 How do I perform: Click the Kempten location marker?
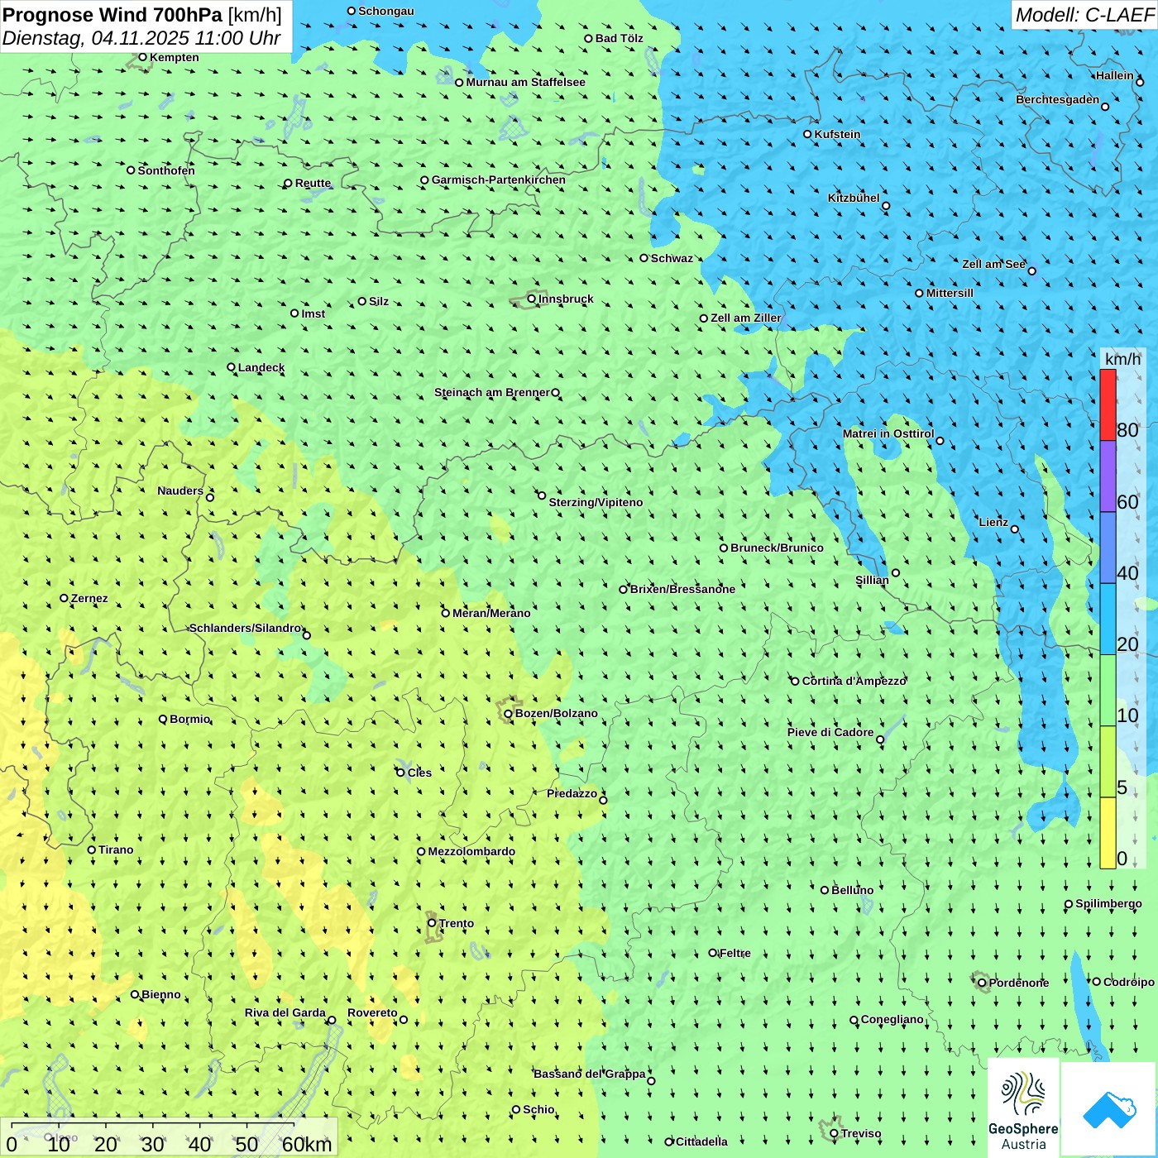click(x=142, y=57)
